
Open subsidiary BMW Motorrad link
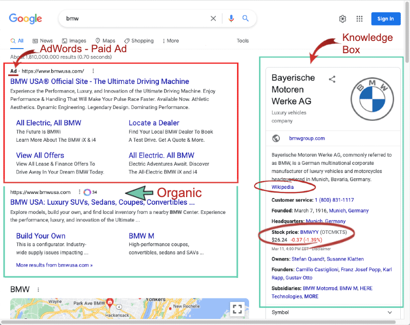[x=320, y=289]
